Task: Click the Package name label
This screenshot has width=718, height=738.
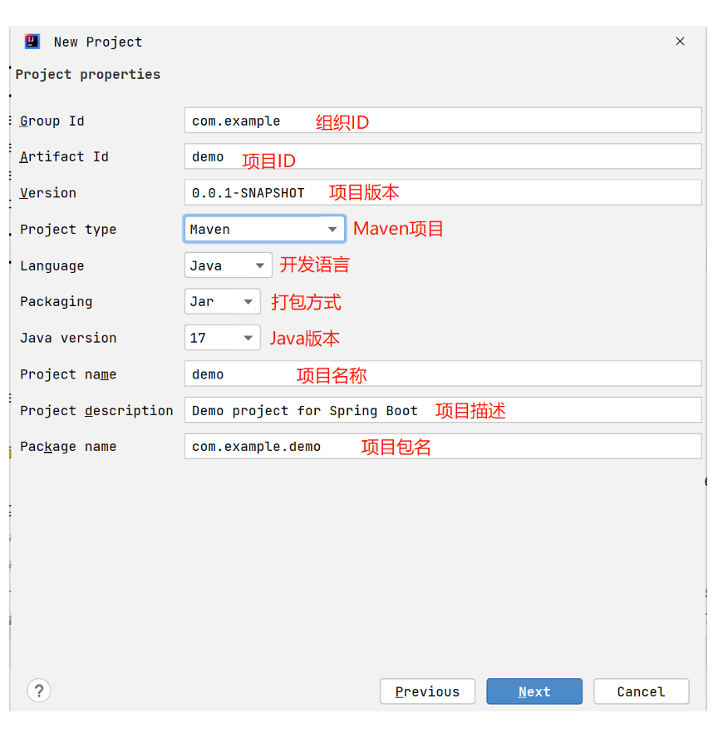Action: coord(68,447)
